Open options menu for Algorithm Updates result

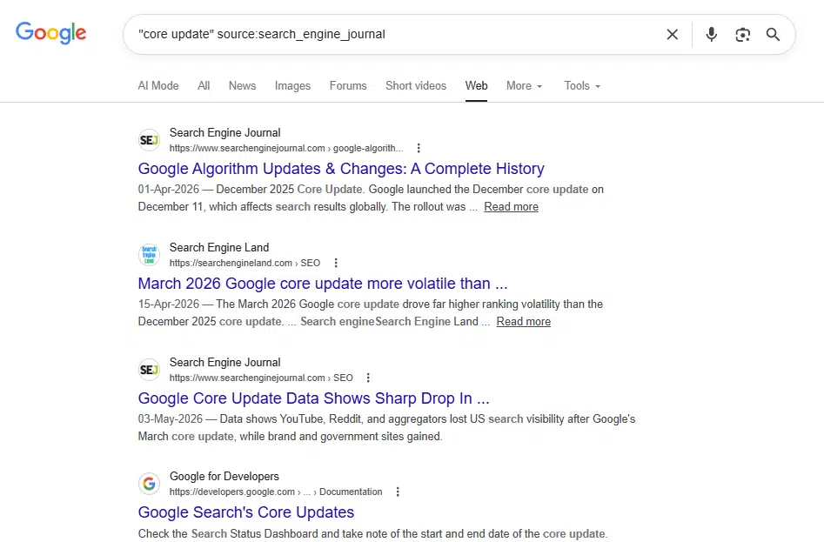click(x=419, y=148)
